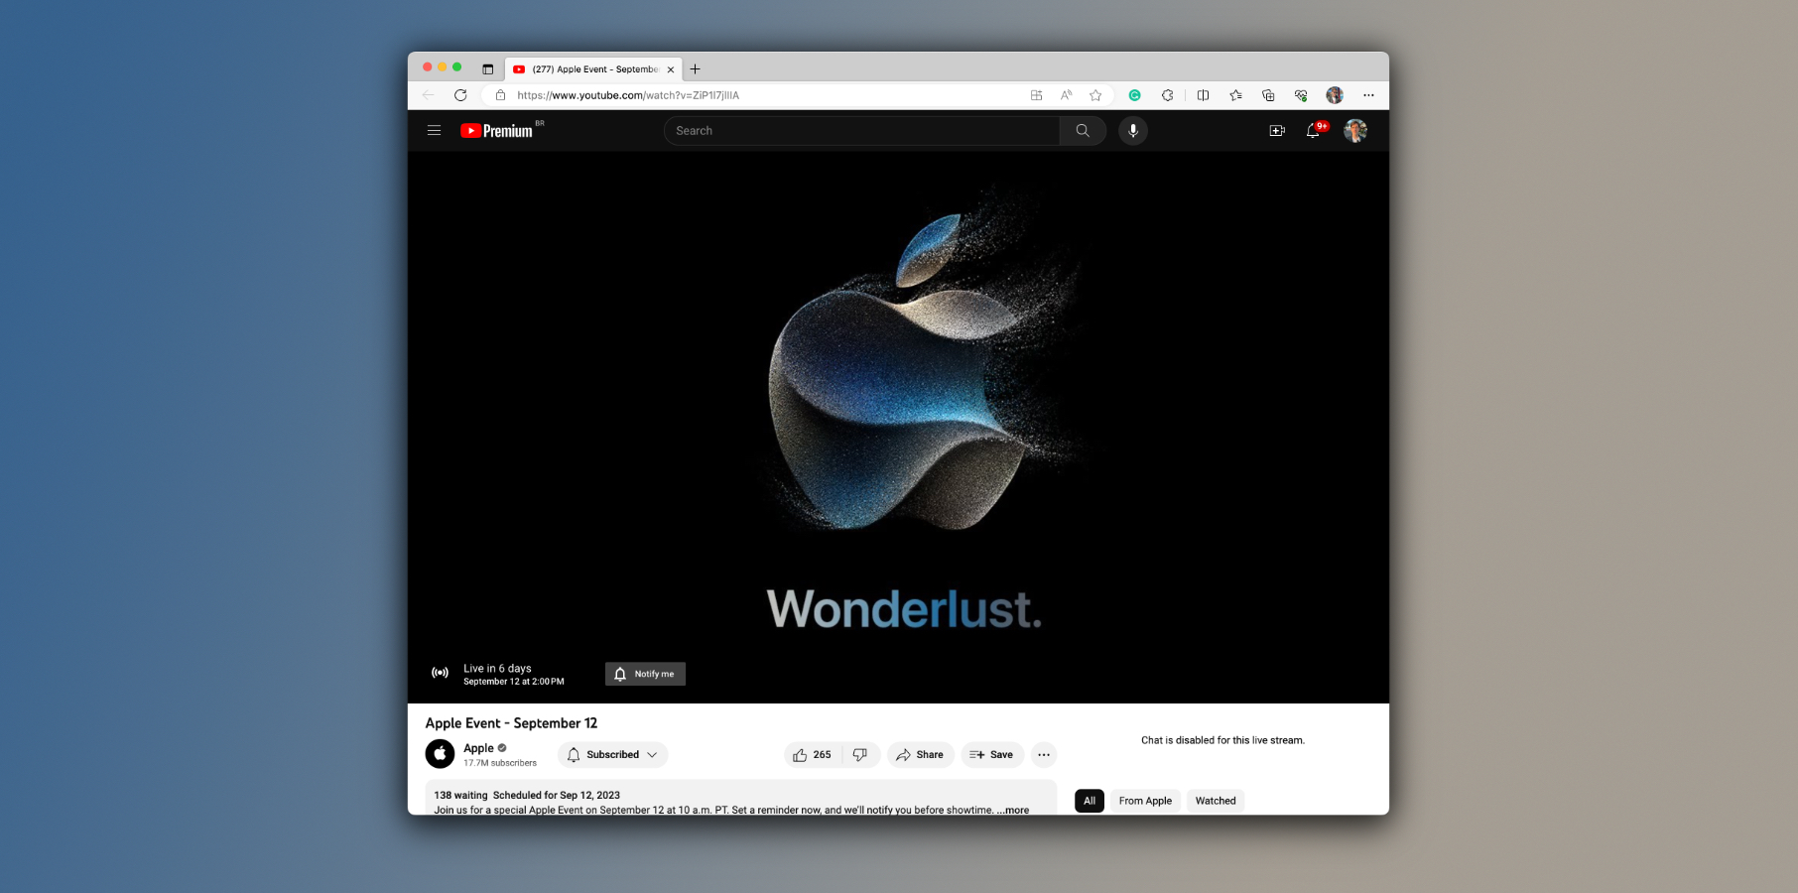Close the Apple Event tab
Screen dimensions: 1798x893
tap(671, 69)
